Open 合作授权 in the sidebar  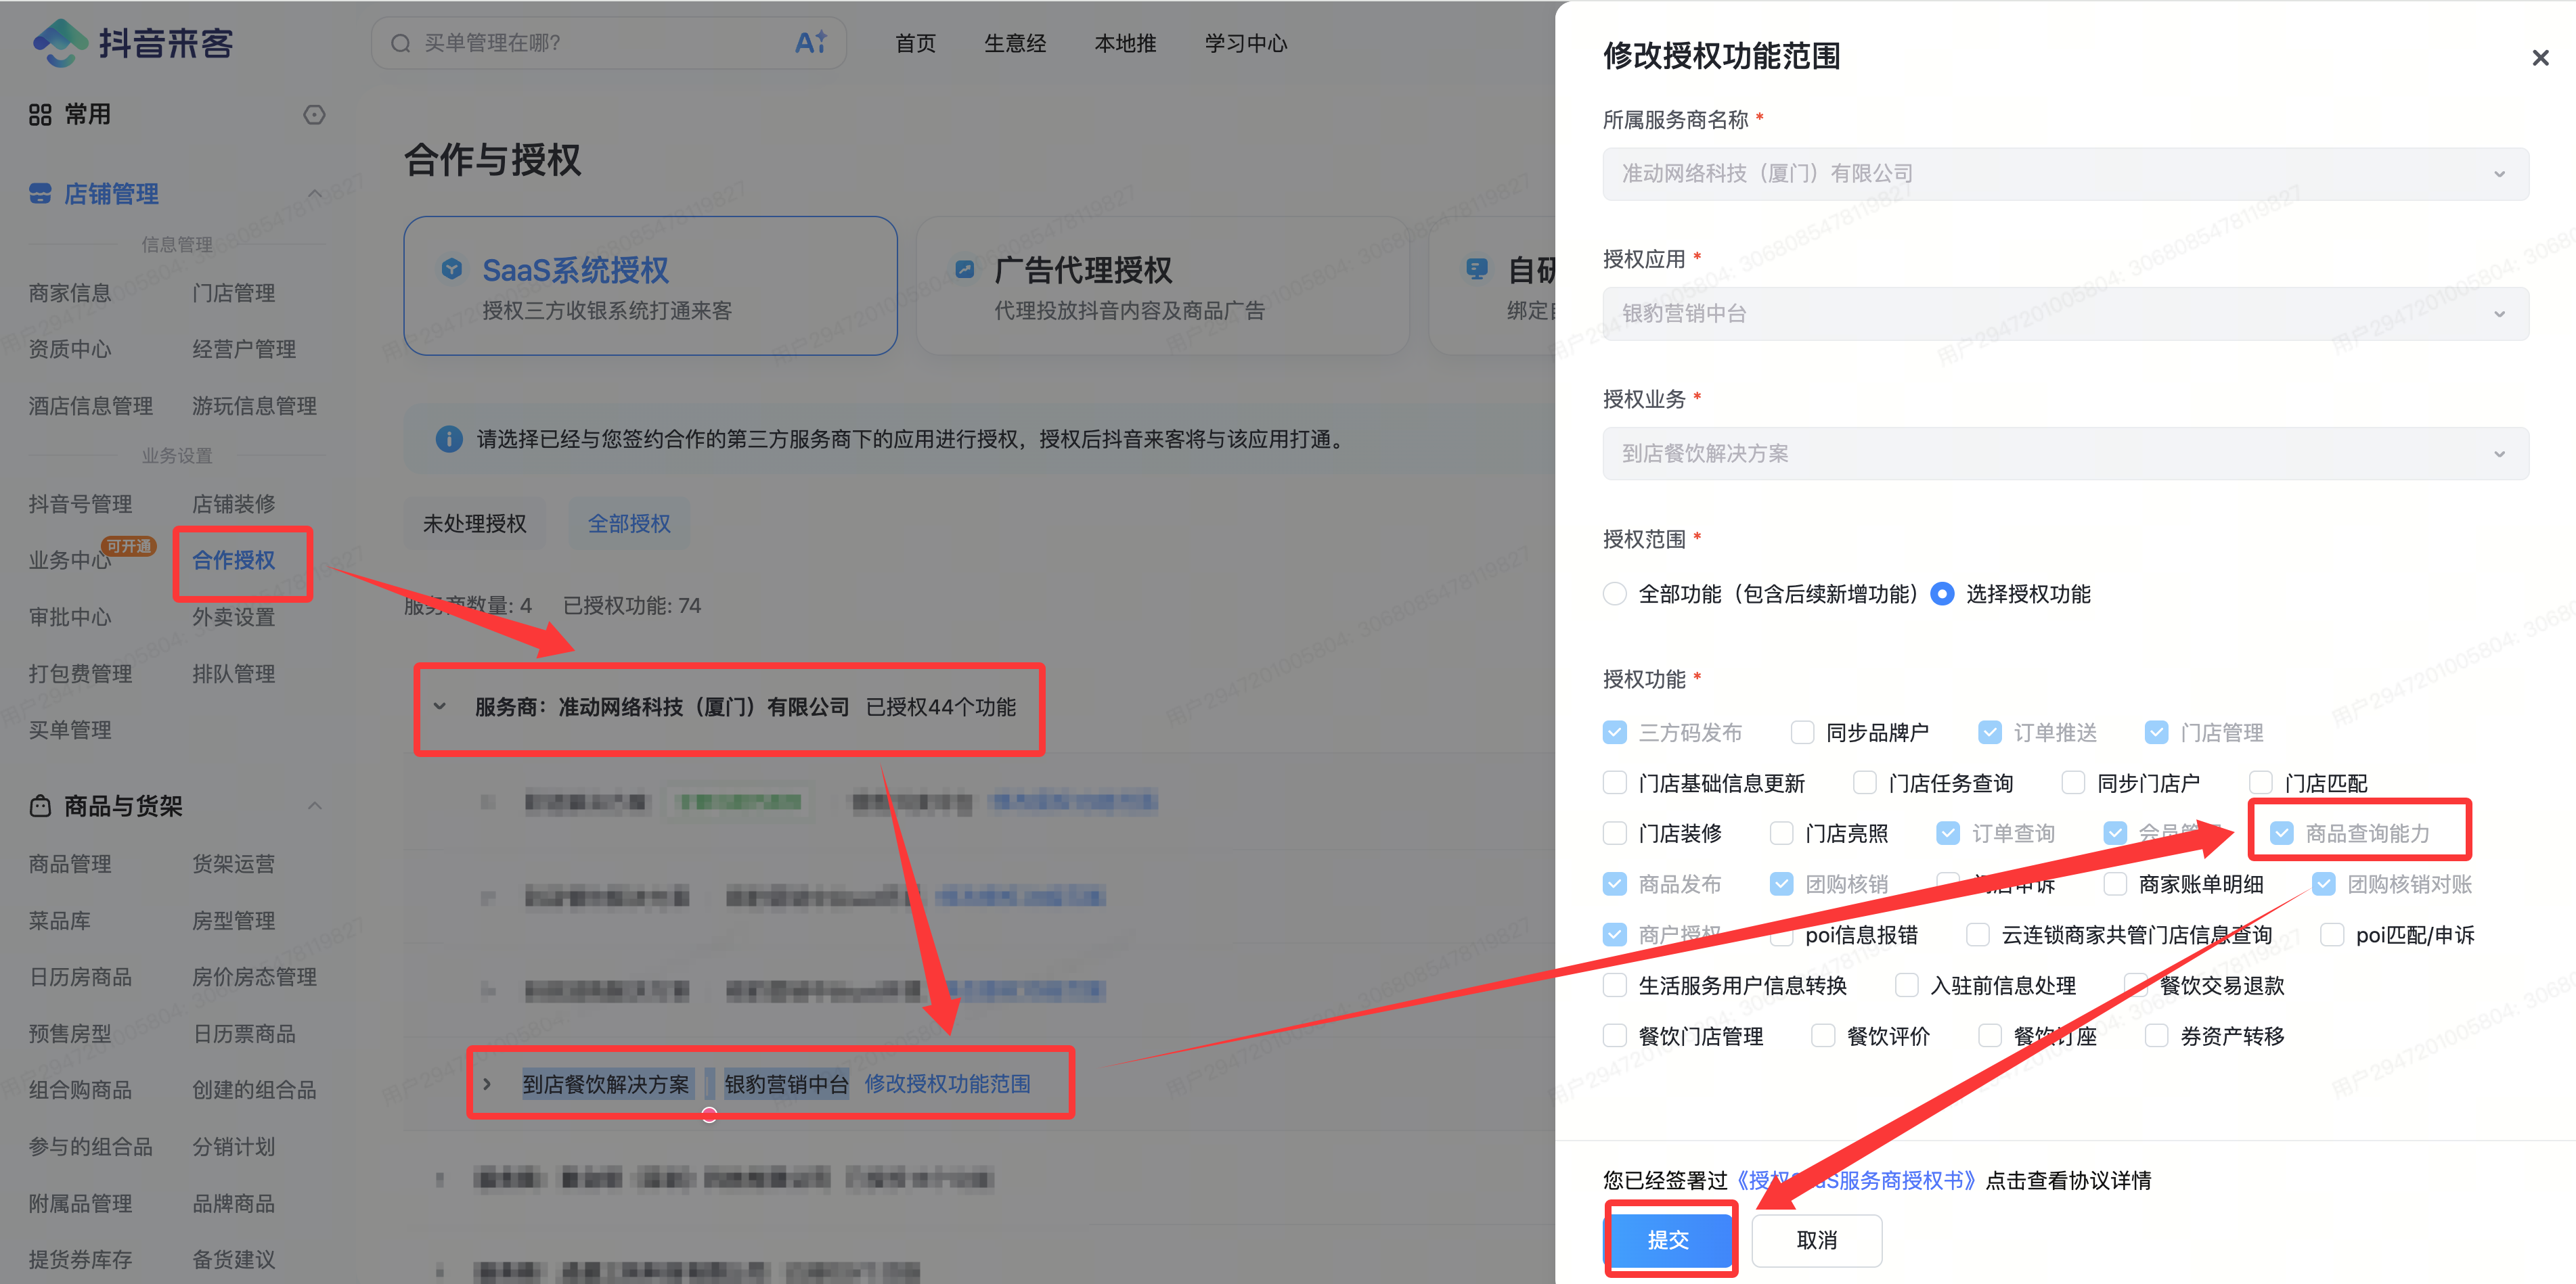(234, 561)
